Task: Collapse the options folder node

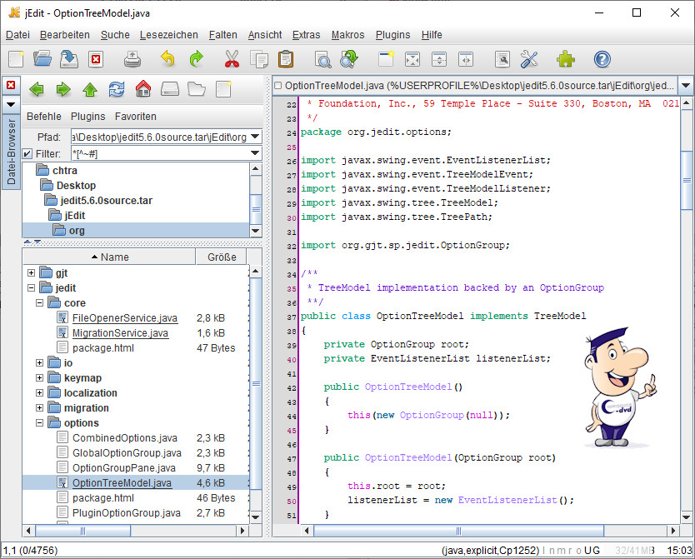Action: click(x=40, y=423)
